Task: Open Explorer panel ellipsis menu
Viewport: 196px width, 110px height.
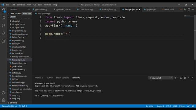Action: pyautogui.click(x=28, y=9)
